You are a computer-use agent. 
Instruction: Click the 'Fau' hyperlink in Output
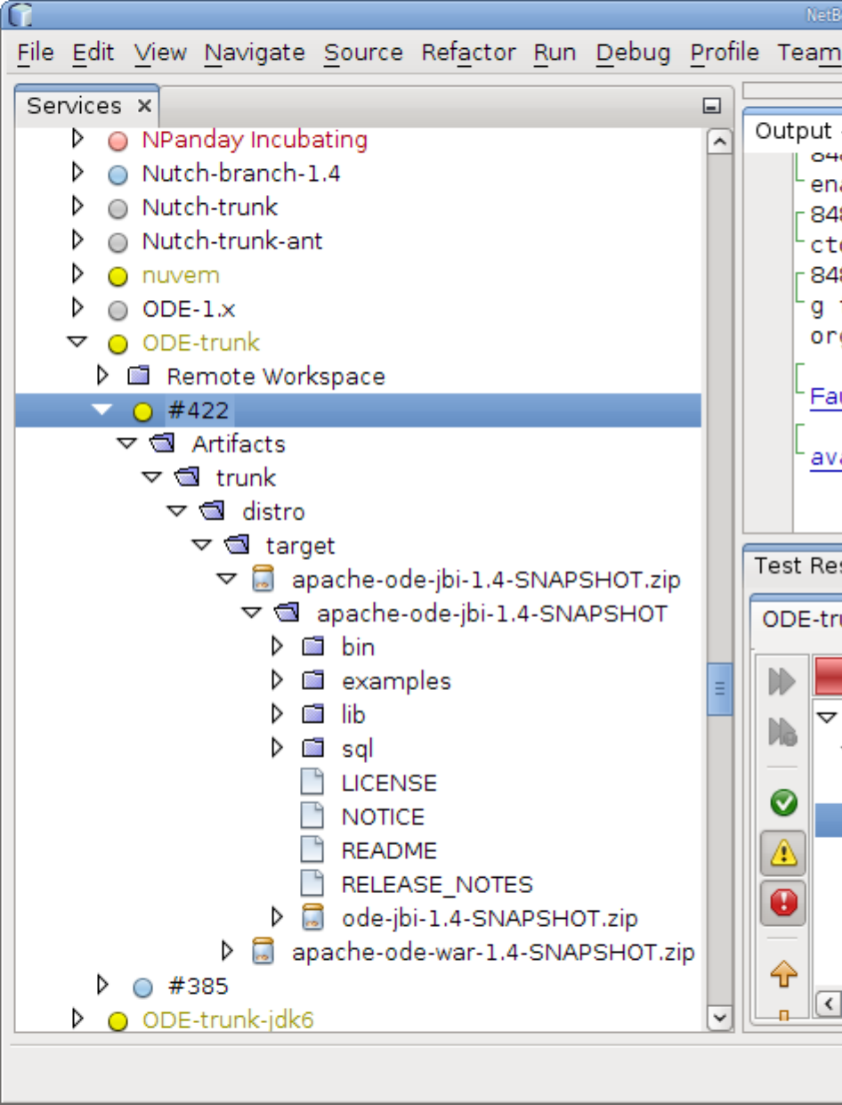point(826,396)
